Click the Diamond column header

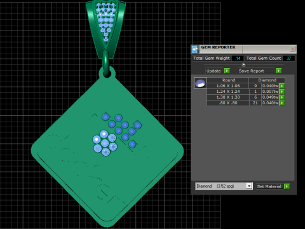pyautogui.click(x=267, y=80)
